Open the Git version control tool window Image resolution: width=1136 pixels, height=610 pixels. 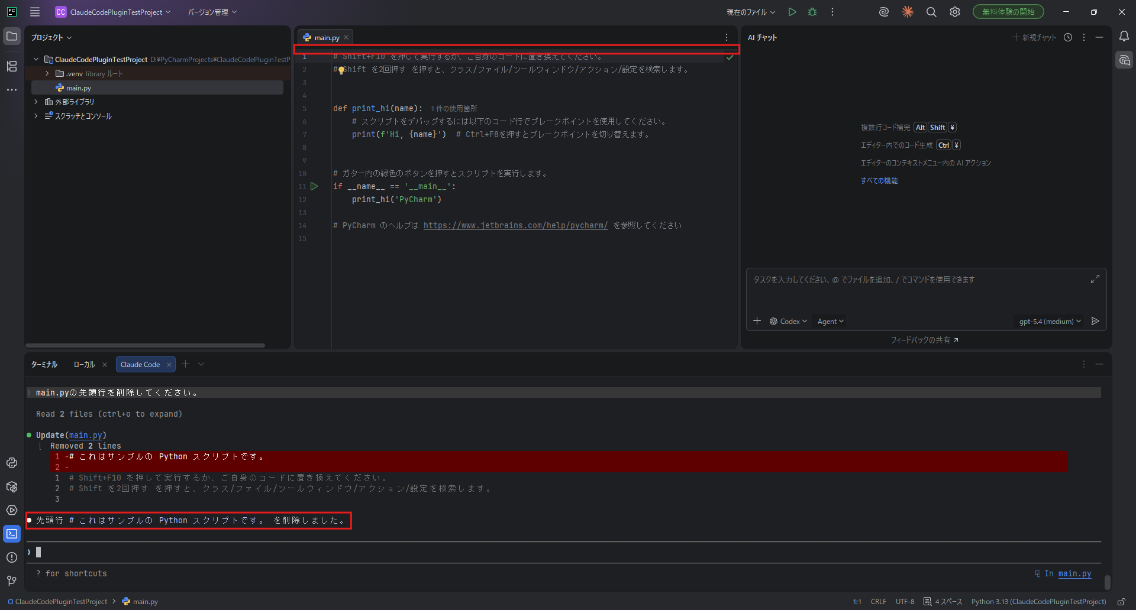tap(12, 581)
